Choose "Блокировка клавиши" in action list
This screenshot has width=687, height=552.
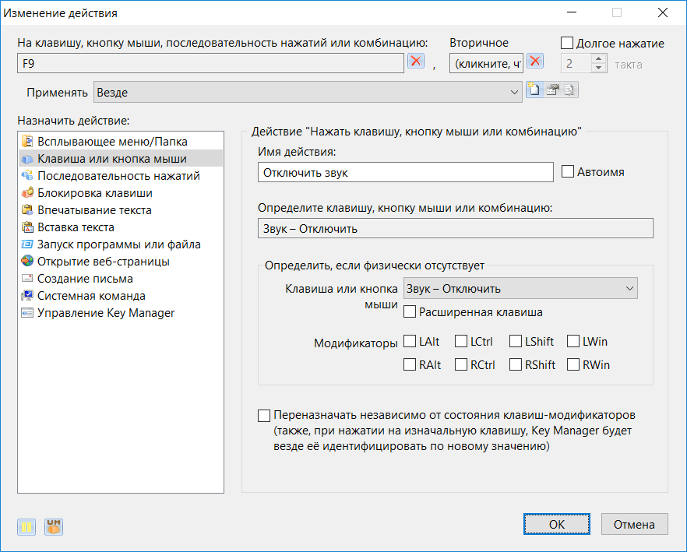coord(94,193)
